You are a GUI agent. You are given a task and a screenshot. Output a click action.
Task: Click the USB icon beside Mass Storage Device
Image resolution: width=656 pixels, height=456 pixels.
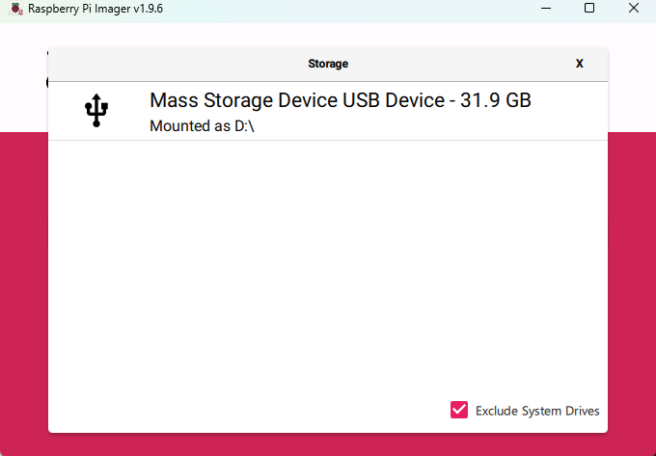pos(96,111)
